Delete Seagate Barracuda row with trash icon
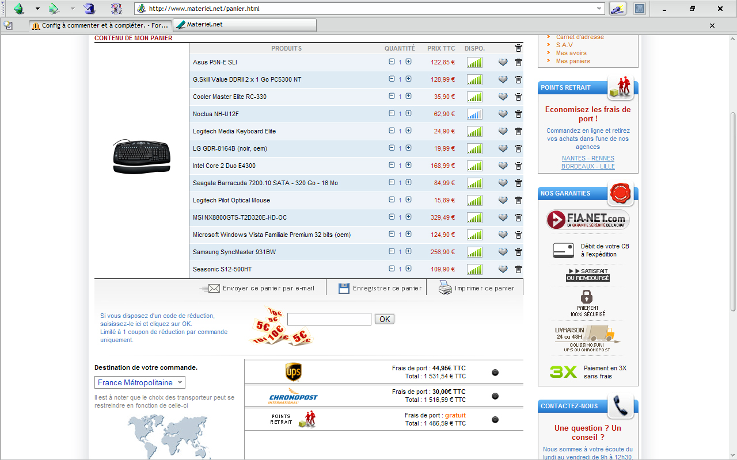The width and height of the screenshot is (737, 460). [x=518, y=183]
